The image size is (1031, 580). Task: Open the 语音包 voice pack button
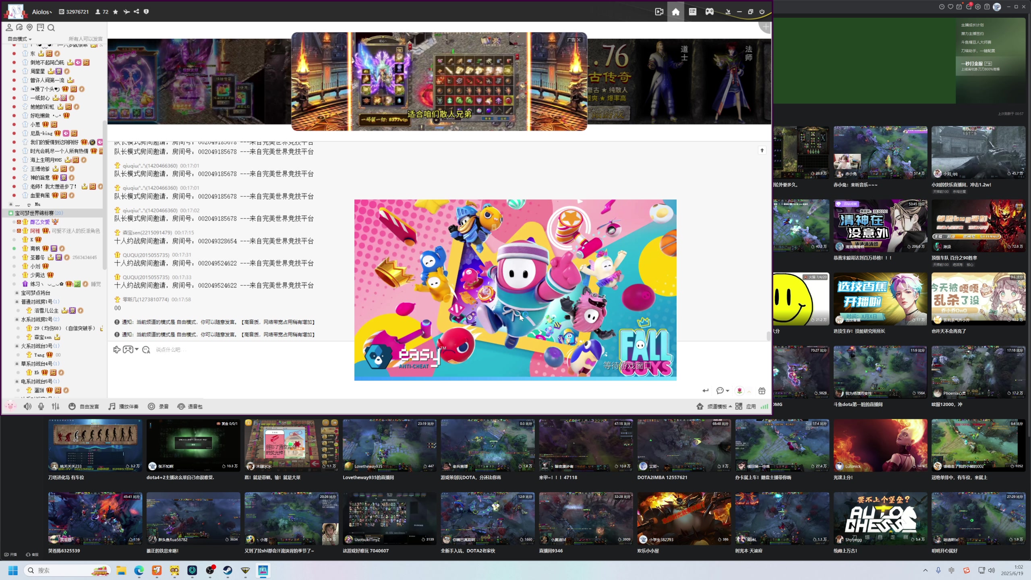(x=190, y=406)
